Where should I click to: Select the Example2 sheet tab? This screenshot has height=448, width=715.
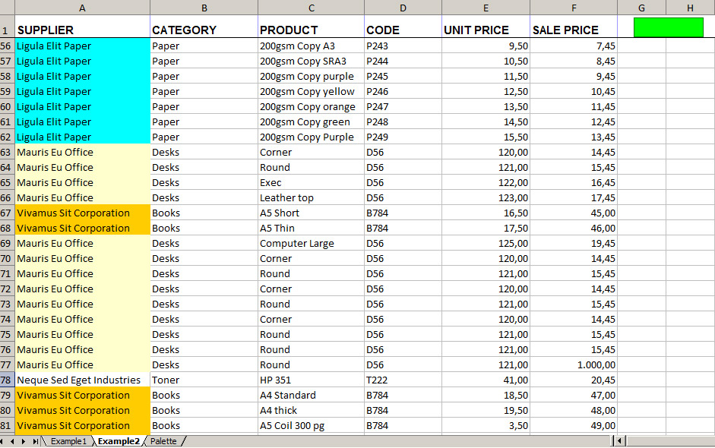coord(118,441)
